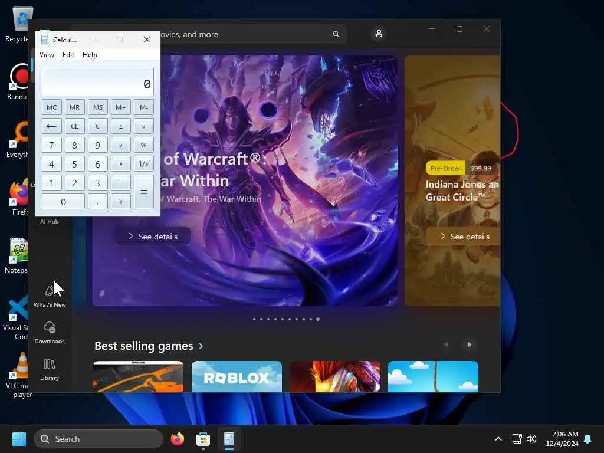Show previous best selling games arrow

point(446,344)
